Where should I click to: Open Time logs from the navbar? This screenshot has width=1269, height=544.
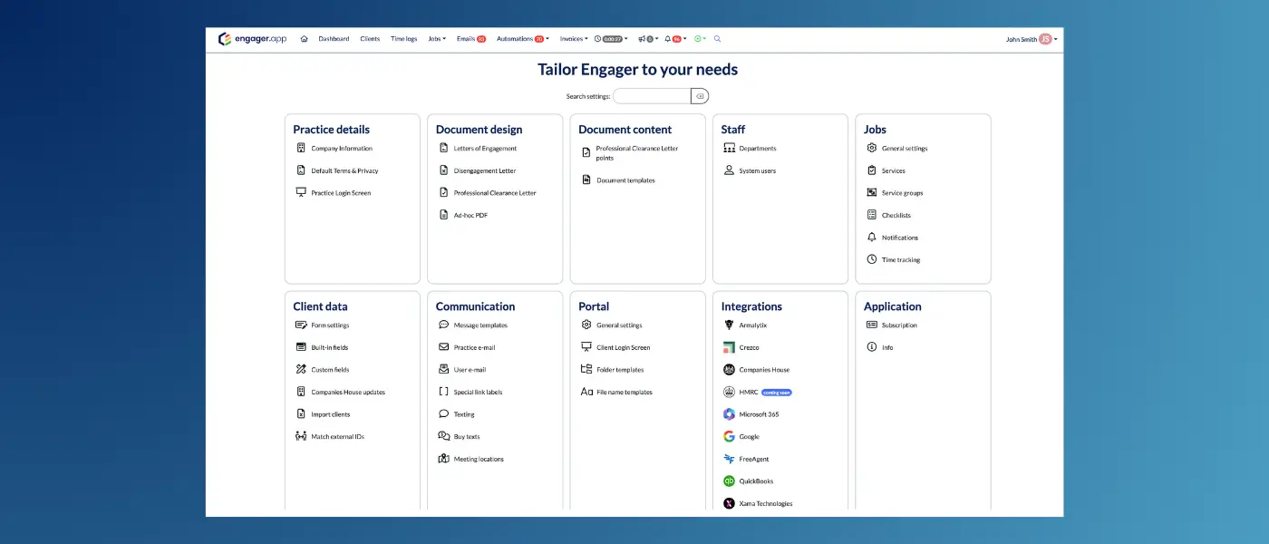pyautogui.click(x=404, y=39)
